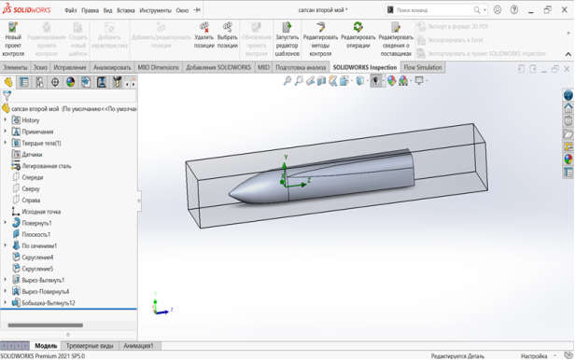The image size is (575, 360).
Task: Click Запустить редактор шаблонов button
Action: tap(287, 39)
